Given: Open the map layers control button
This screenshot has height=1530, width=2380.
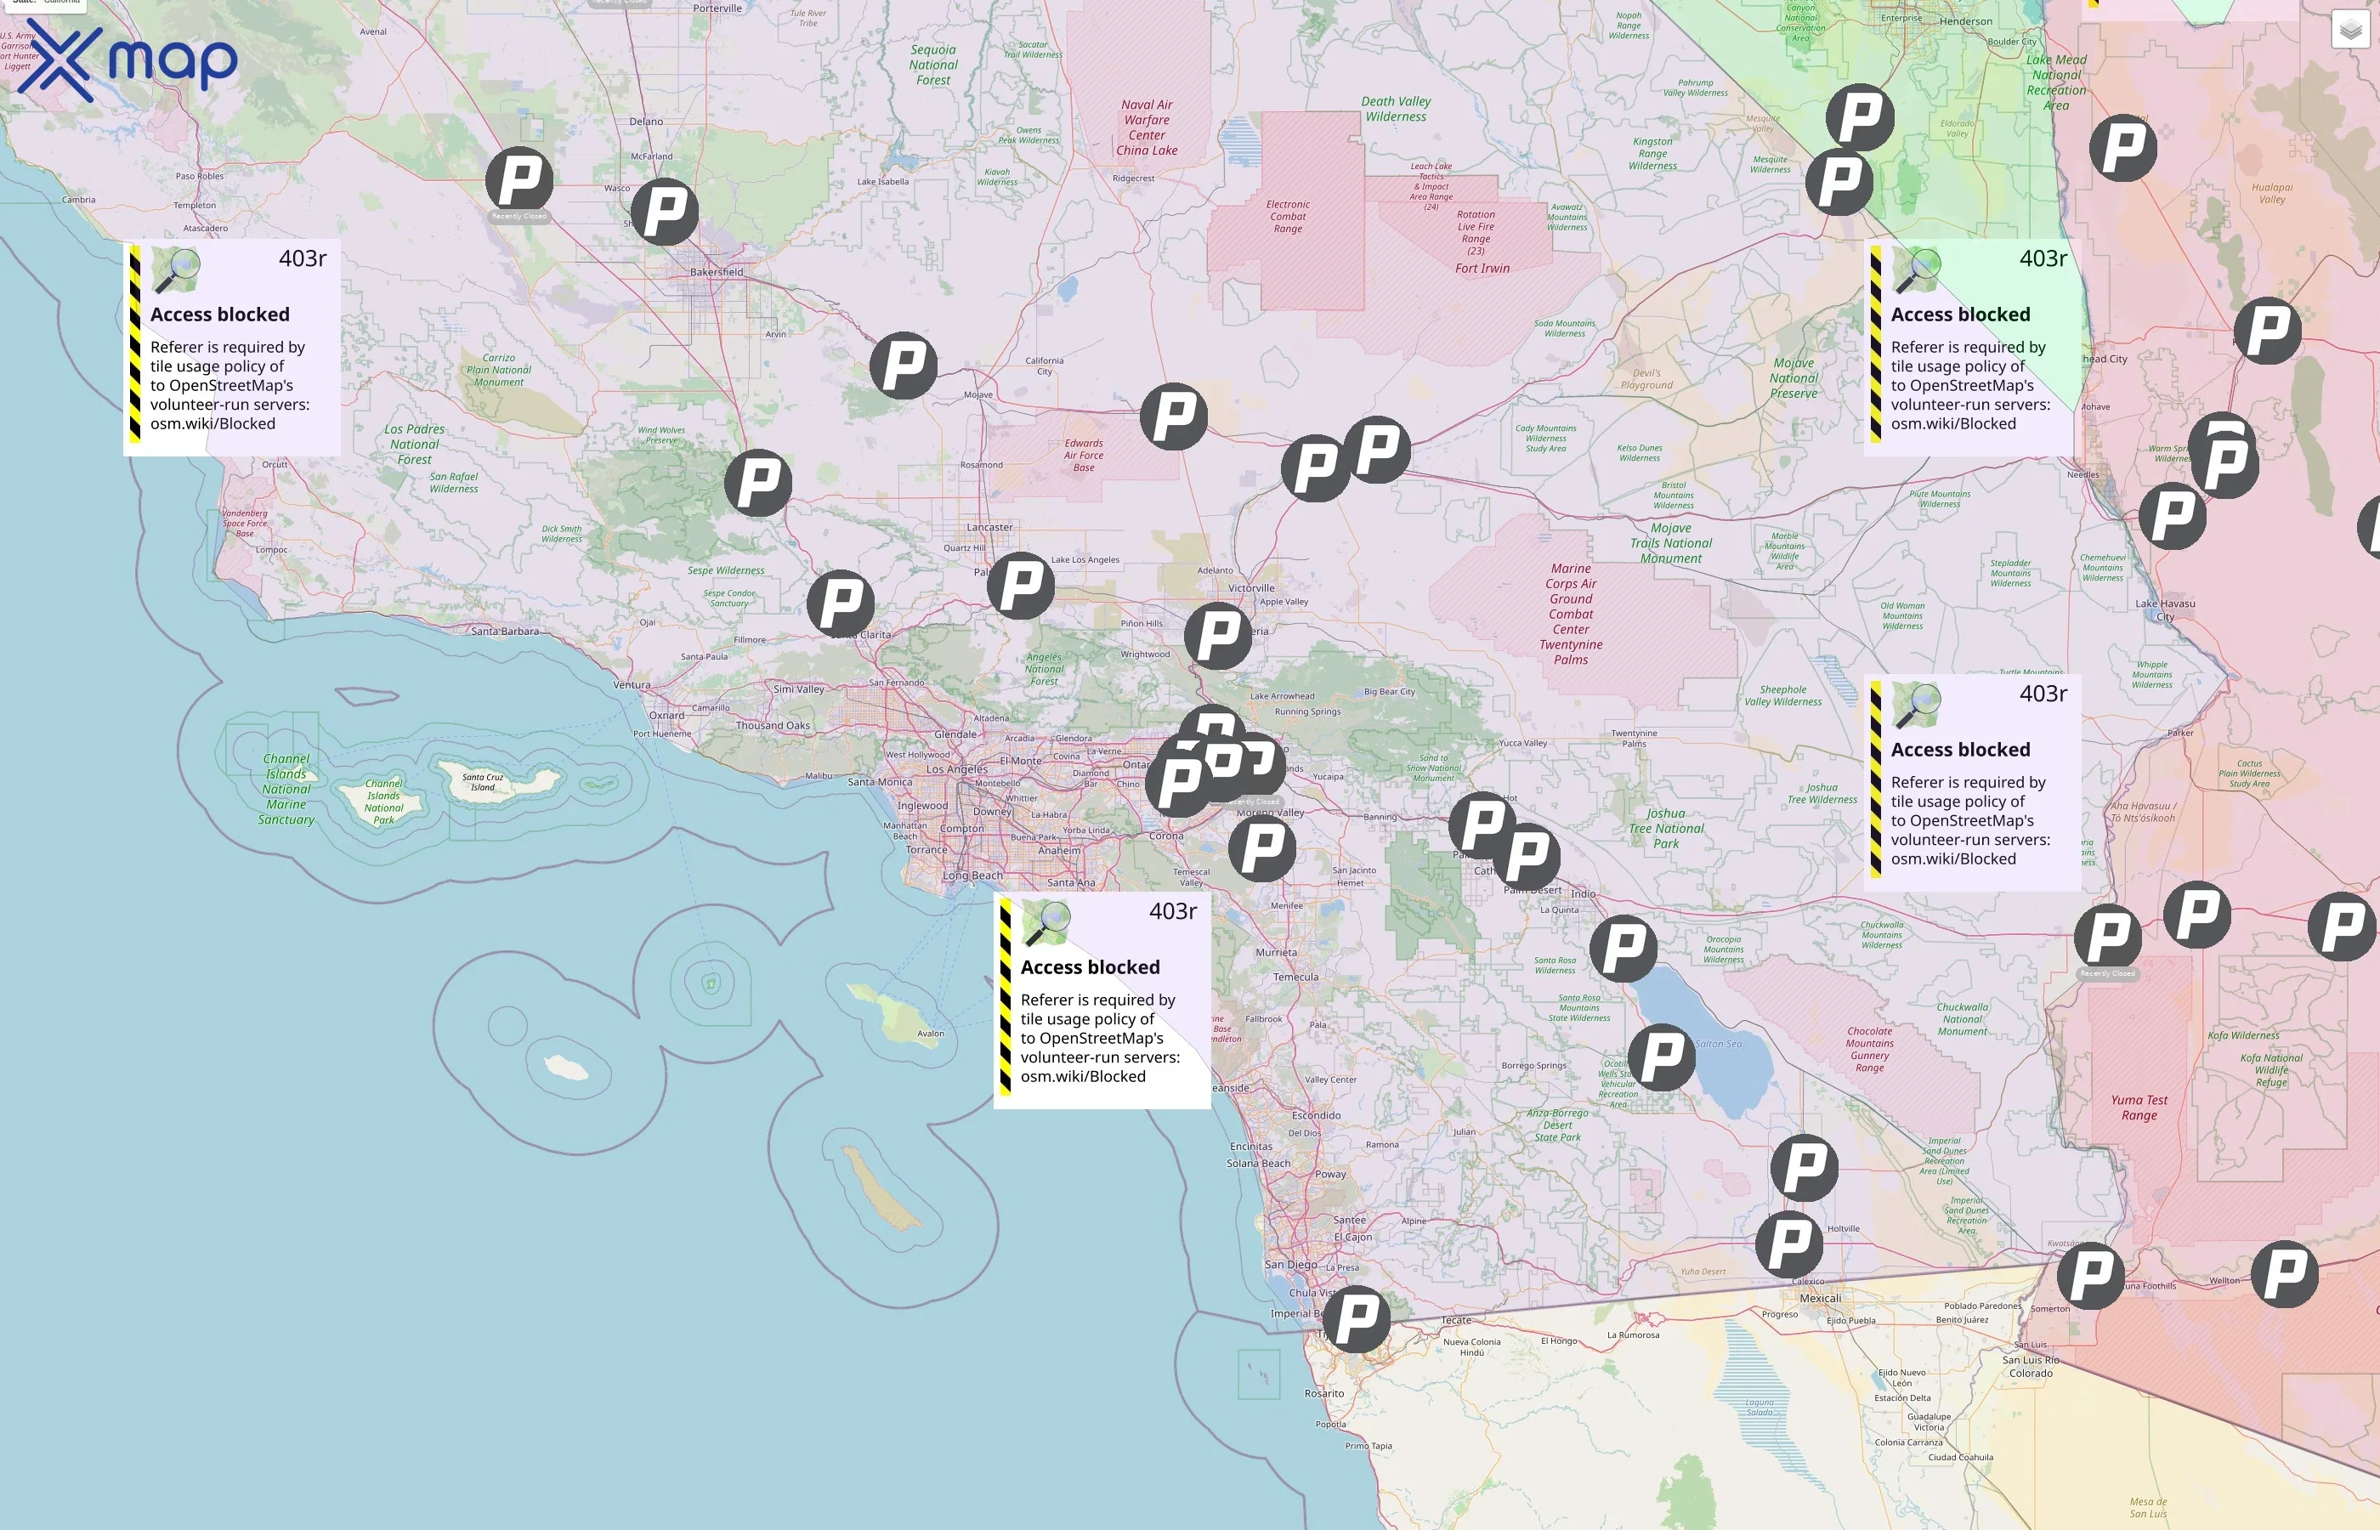Looking at the screenshot, I should click(x=2349, y=31).
